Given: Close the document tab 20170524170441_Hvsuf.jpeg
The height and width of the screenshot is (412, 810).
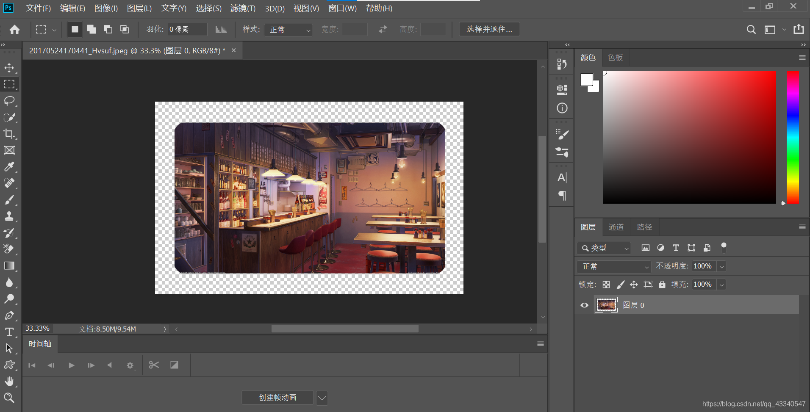Looking at the screenshot, I should [x=233, y=50].
